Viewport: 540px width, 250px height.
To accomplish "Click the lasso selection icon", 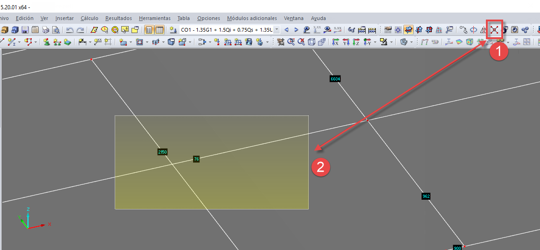I will click(105, 30).
